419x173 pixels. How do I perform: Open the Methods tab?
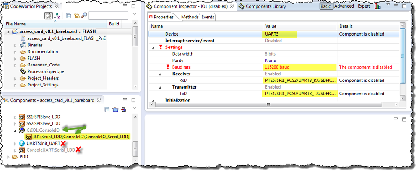pos(190,17)
